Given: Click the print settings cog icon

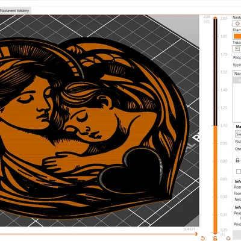Looking at the screenshot, I should tap(237, 23).
